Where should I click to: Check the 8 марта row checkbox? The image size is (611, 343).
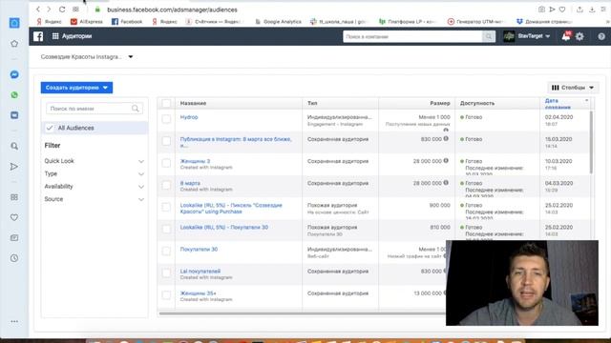point(166,185)
